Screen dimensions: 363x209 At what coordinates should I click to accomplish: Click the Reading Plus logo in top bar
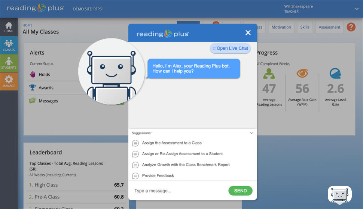pyautogui.click(x=36, y=8)
